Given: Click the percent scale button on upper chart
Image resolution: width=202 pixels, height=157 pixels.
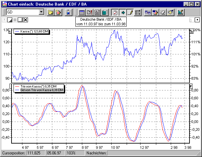Looking at the screenshot, I should pos(190,31).
